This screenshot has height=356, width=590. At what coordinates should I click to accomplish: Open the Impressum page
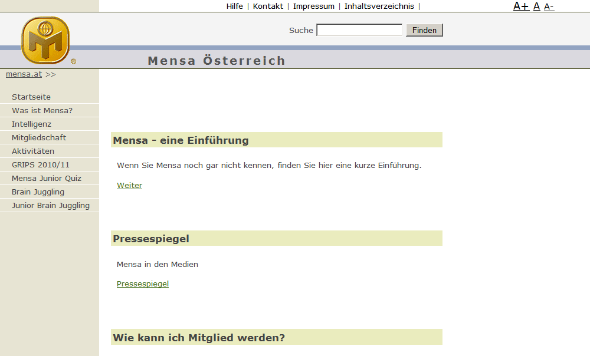[313, 6]
